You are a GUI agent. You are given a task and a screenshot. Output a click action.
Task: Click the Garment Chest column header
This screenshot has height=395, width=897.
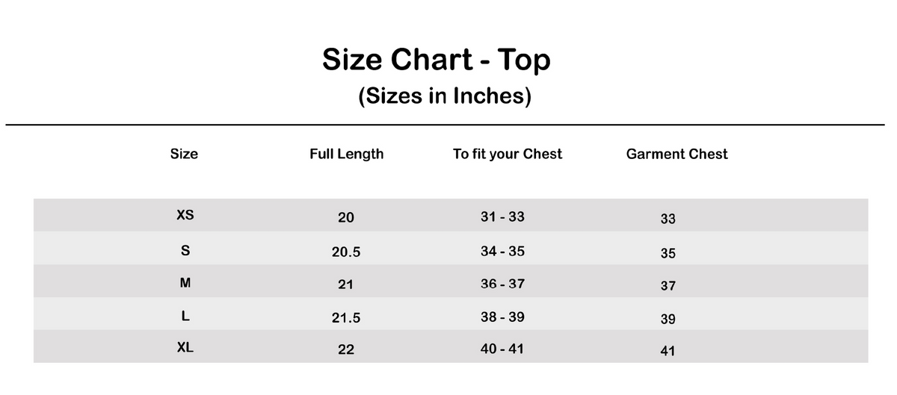point(676,154)
